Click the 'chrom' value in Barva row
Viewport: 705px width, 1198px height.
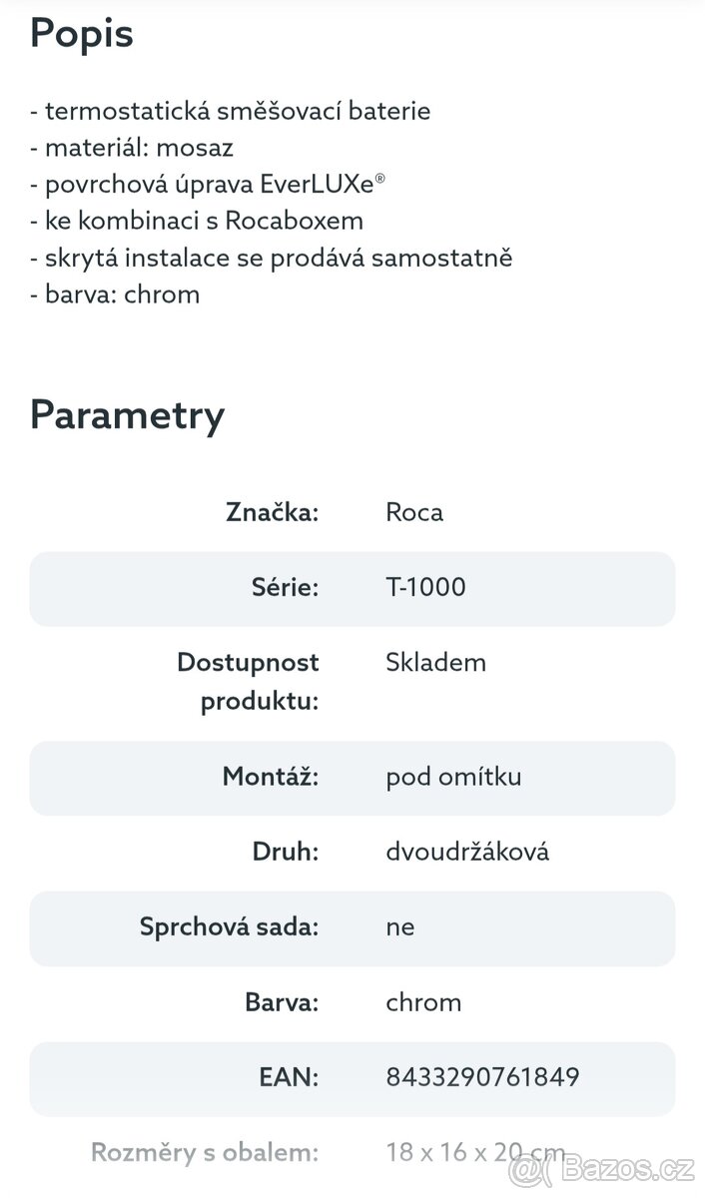coord(423,1001)
